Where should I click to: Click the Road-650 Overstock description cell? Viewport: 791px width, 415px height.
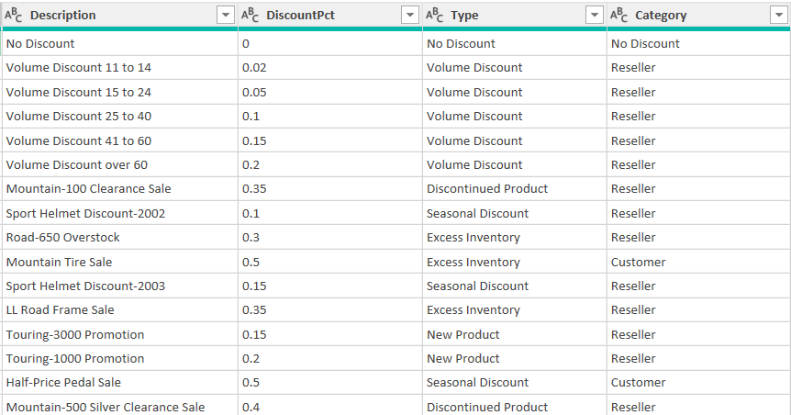(62, 238)
